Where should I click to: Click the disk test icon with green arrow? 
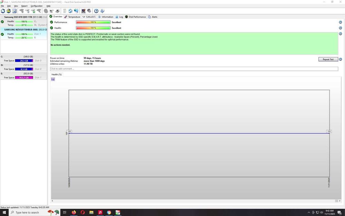click(33, 11)
